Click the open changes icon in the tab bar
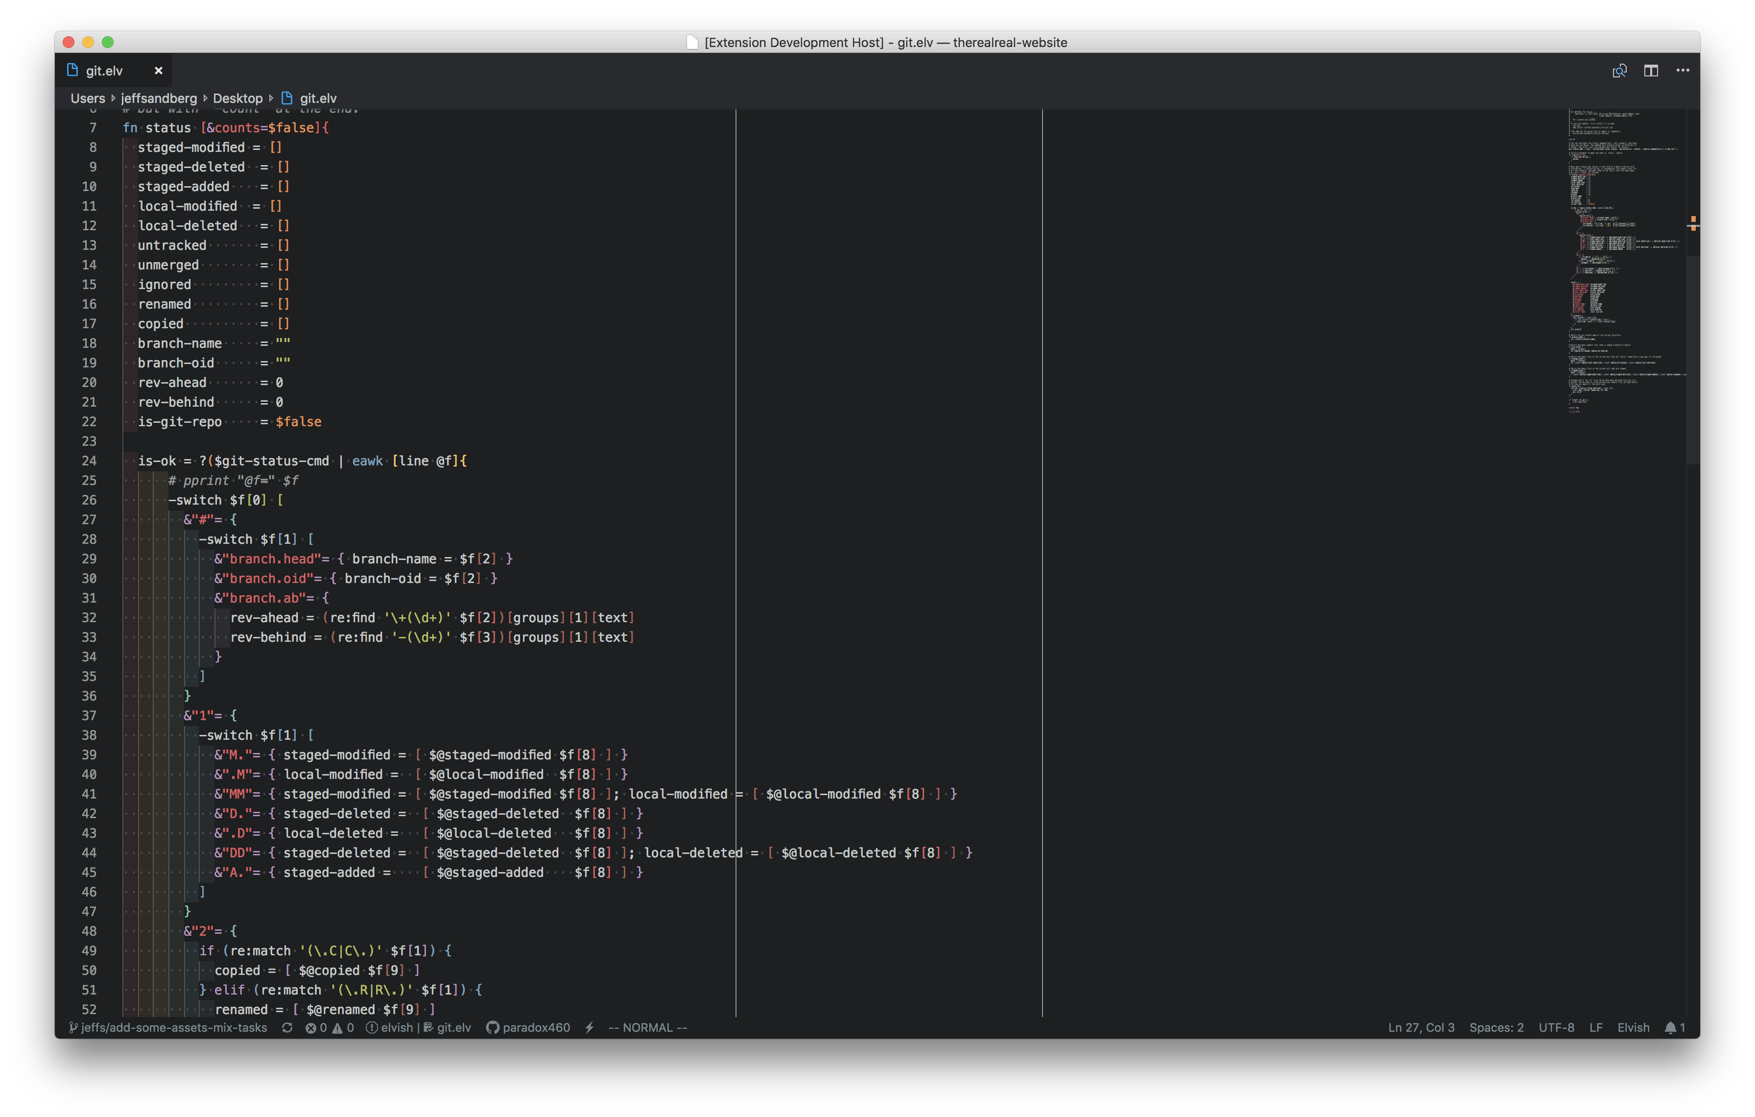Viewport: 1755px width, 1117px height. tap(1619, 71)
